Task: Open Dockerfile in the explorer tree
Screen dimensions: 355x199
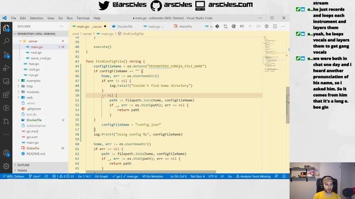Action: (x=40, y=120)
